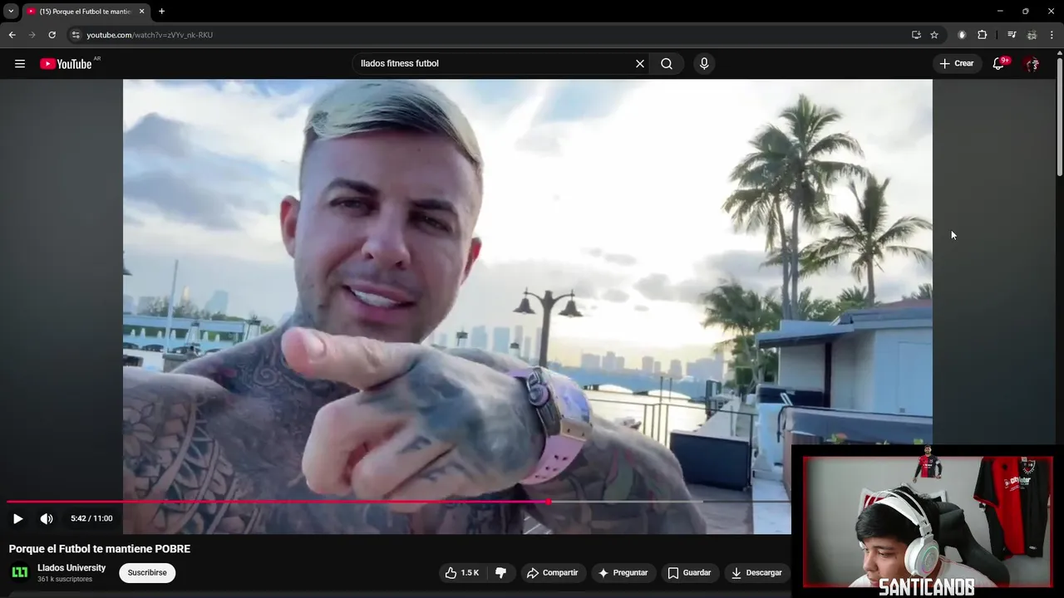Download the video with Descargar
1064x598 pixels.
[756, 573]
